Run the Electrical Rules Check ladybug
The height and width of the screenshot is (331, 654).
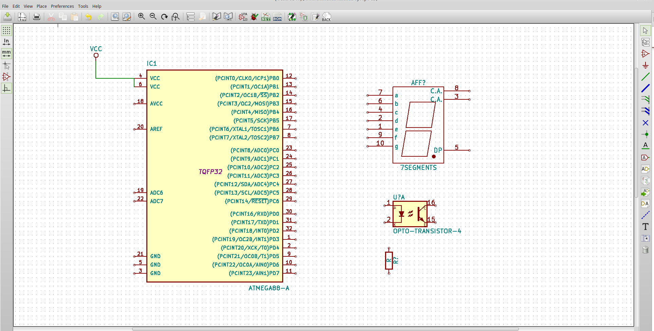[x=254, y=17]
